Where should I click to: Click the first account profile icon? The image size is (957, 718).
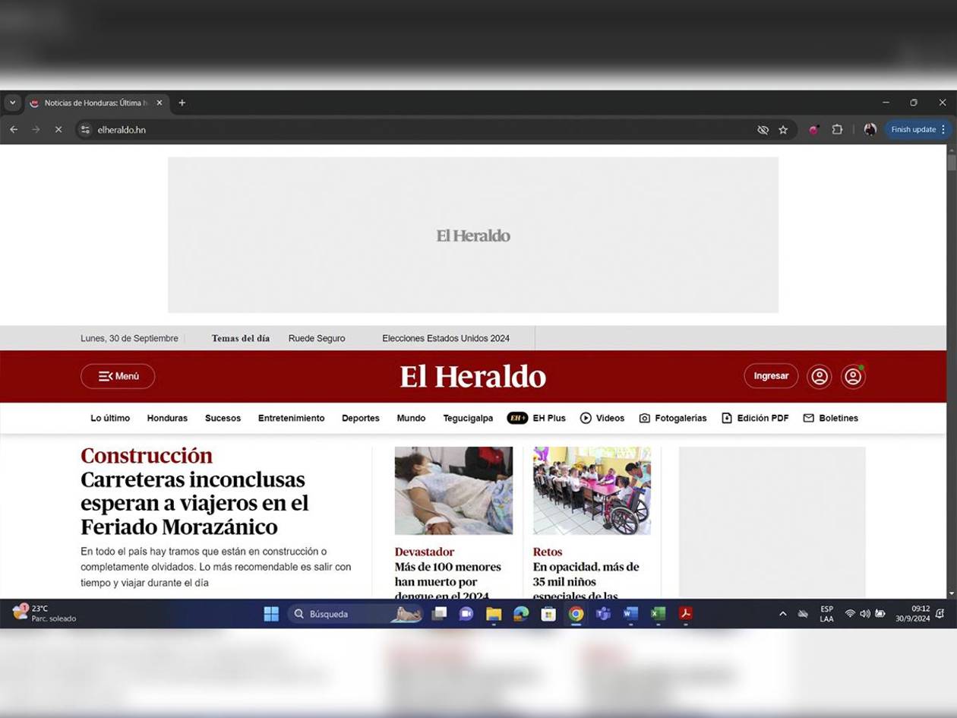(819, 376)
